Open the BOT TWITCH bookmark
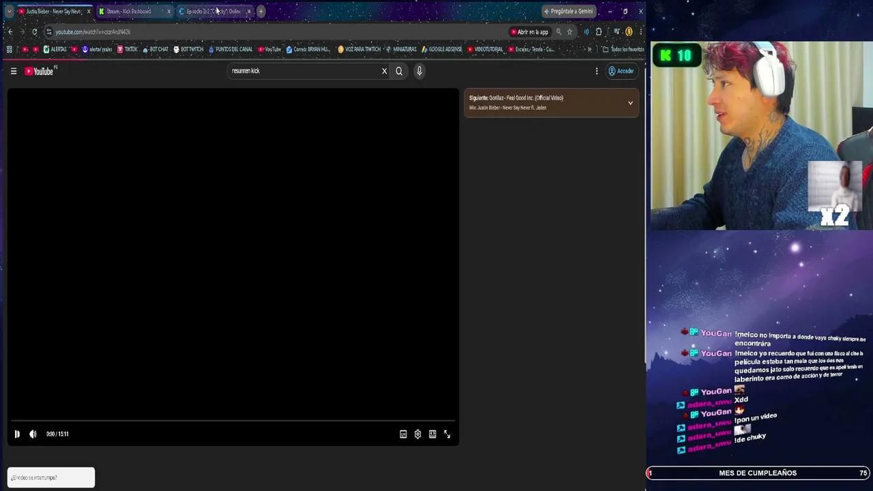Image resolution: width=873 pixels, height=491 pixels. pyautogui.click(x=188, y=49)
